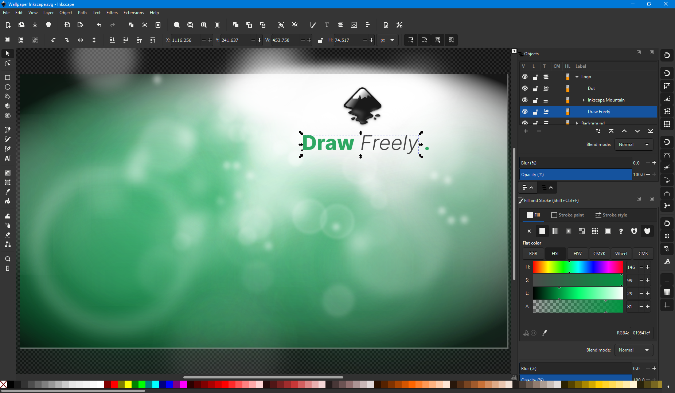Select the RGB color mode button
This screenshot has width=675, height=393.
533,254
